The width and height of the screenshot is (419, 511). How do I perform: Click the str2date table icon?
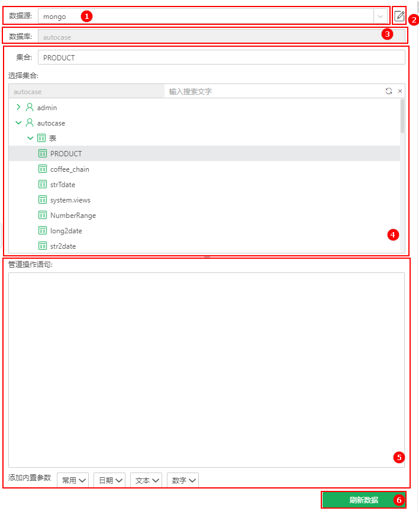(x=43, y=246)
